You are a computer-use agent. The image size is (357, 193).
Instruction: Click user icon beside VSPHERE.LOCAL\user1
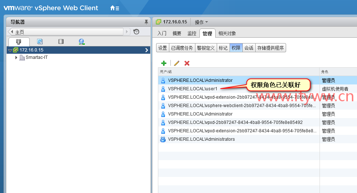[163, 89]
